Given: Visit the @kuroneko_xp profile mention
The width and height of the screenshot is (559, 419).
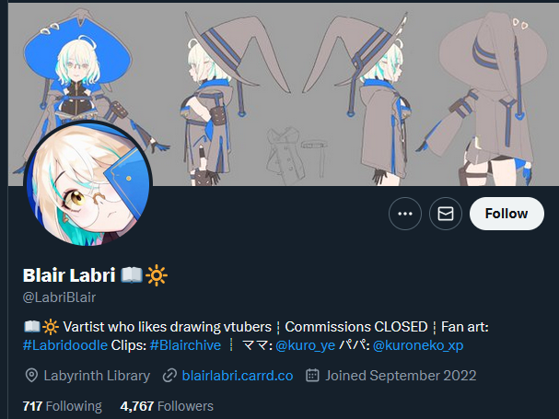Looking at the screenshot, I should tap(418, 345).
